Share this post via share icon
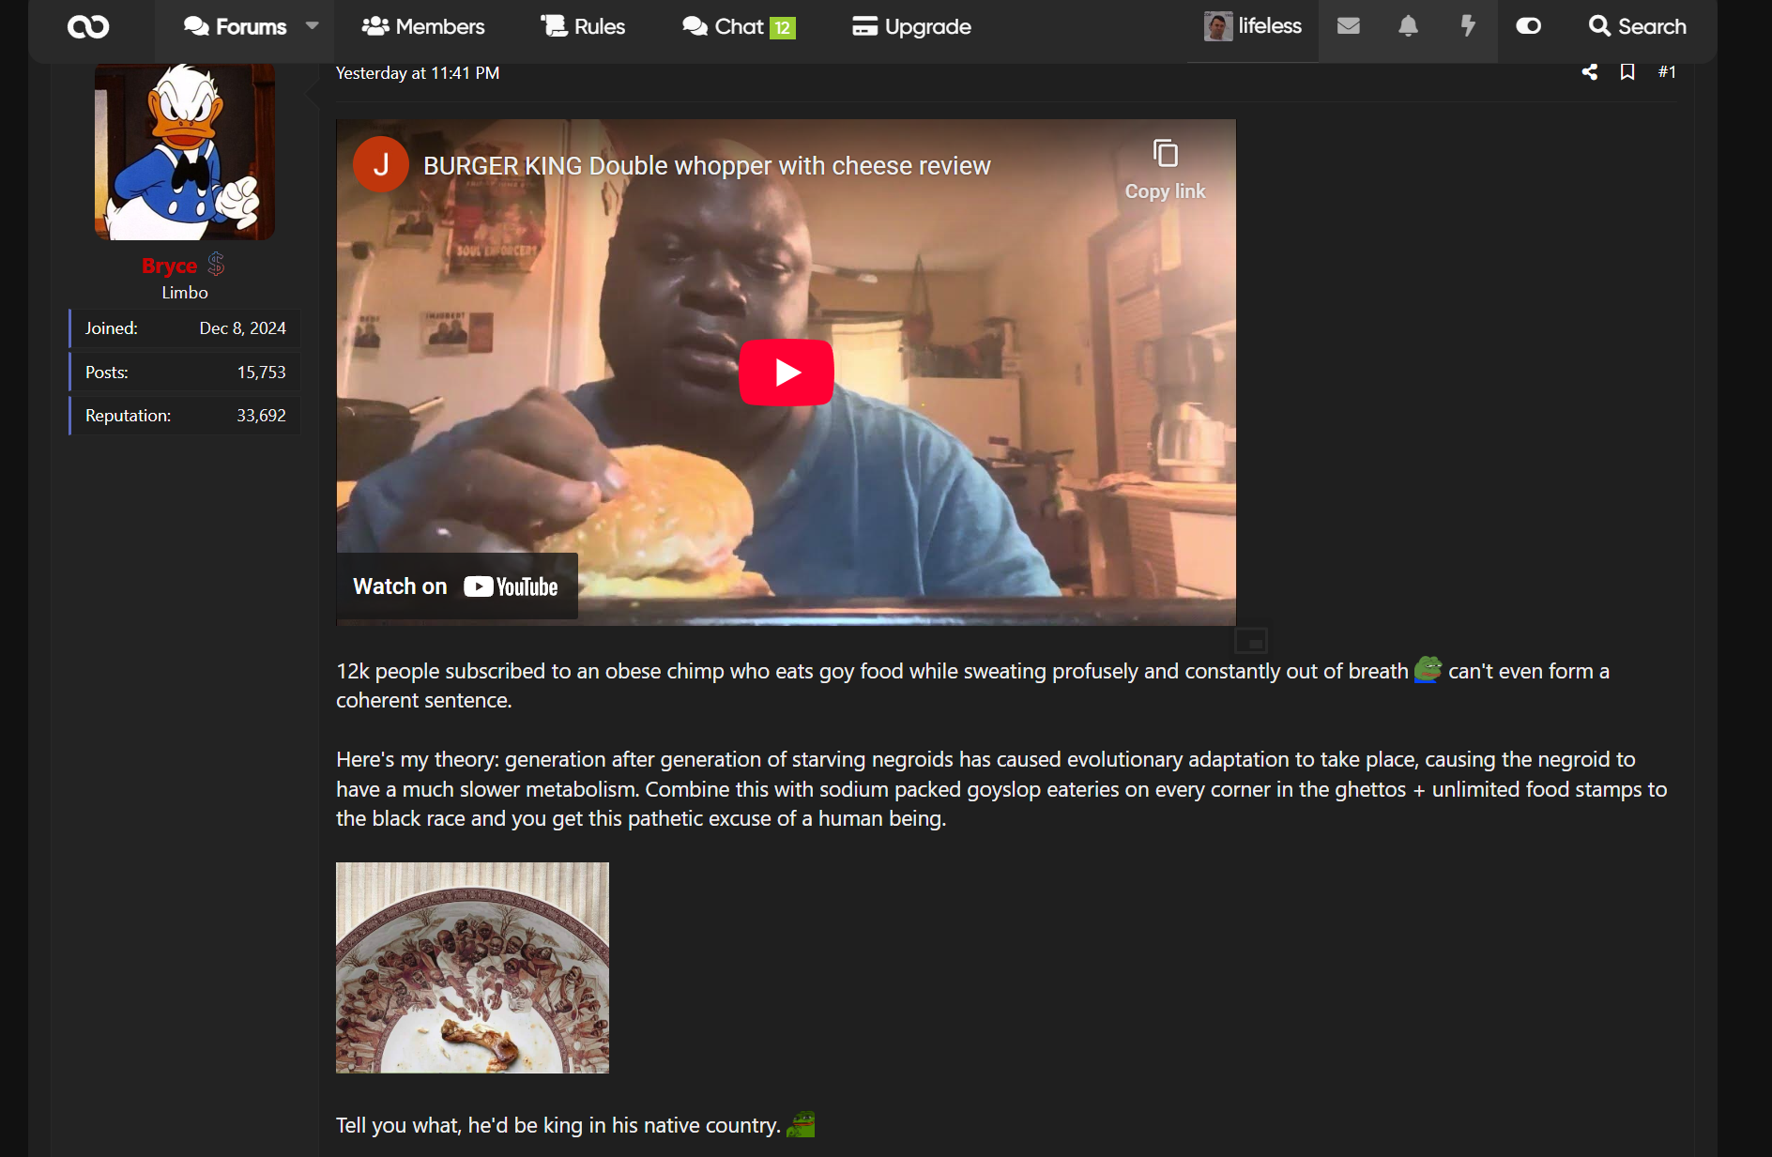Image resolution: width=1772 pixels, height=1157 pixels. pos(1589,71)
